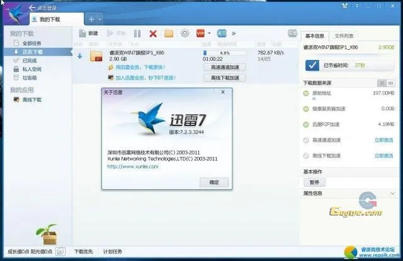Open 已完成 completed tasks list
Viewport: 403px width, 261px height.
(x=25, y=61)
